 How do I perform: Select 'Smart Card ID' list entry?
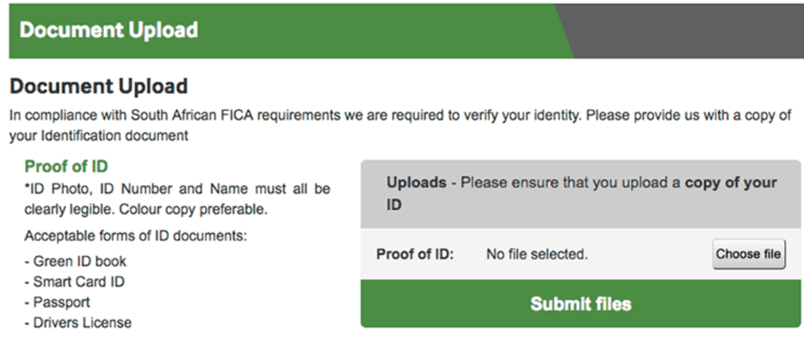tap(74, 282)
